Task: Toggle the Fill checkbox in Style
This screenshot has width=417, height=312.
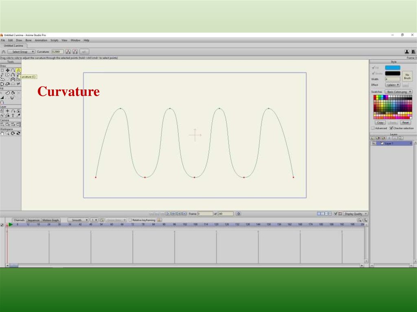Action: 373,68
